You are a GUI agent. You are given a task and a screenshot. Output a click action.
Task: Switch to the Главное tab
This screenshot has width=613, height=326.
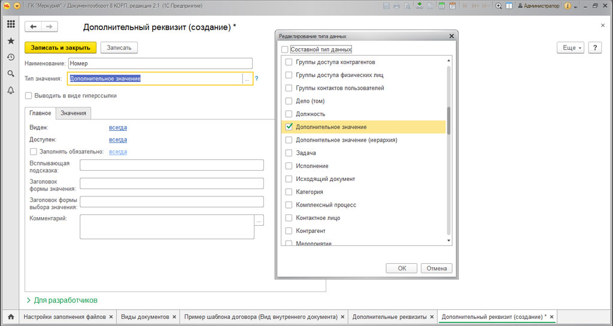tap(40, 113)
